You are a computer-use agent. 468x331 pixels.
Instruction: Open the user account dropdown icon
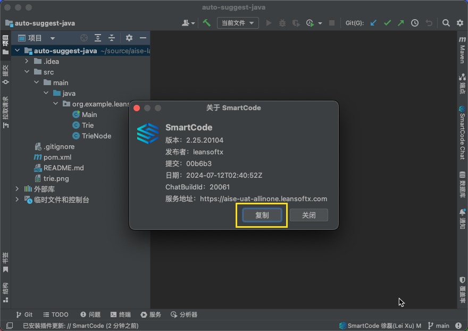tap(188, 23)
